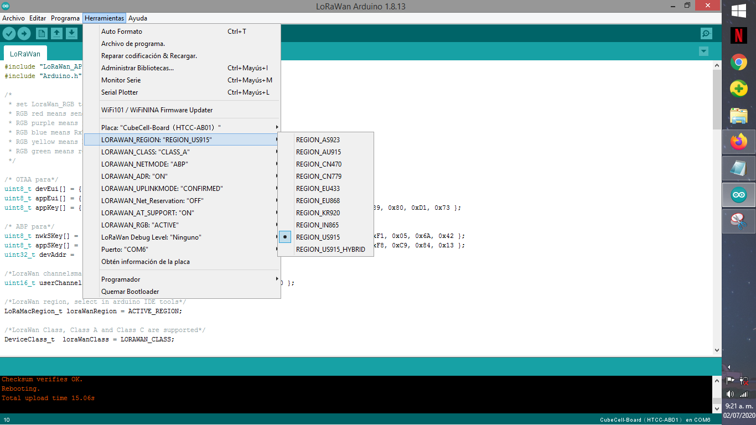Expand the Puerto COM6 submenu

182,250
